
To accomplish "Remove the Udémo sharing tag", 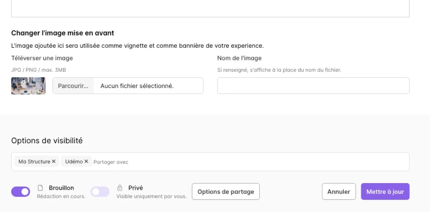I will (86, 162).
